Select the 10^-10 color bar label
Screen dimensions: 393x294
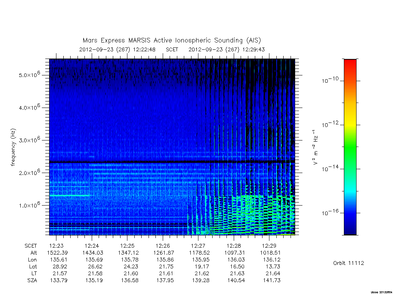pyautogui.click(x=330, y=80)
